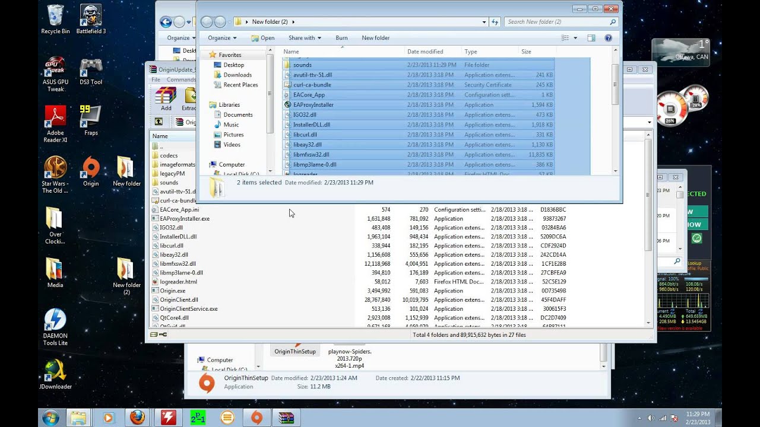Select Media desktop folder
The image size is (760, 427).
tap(55, 273)
